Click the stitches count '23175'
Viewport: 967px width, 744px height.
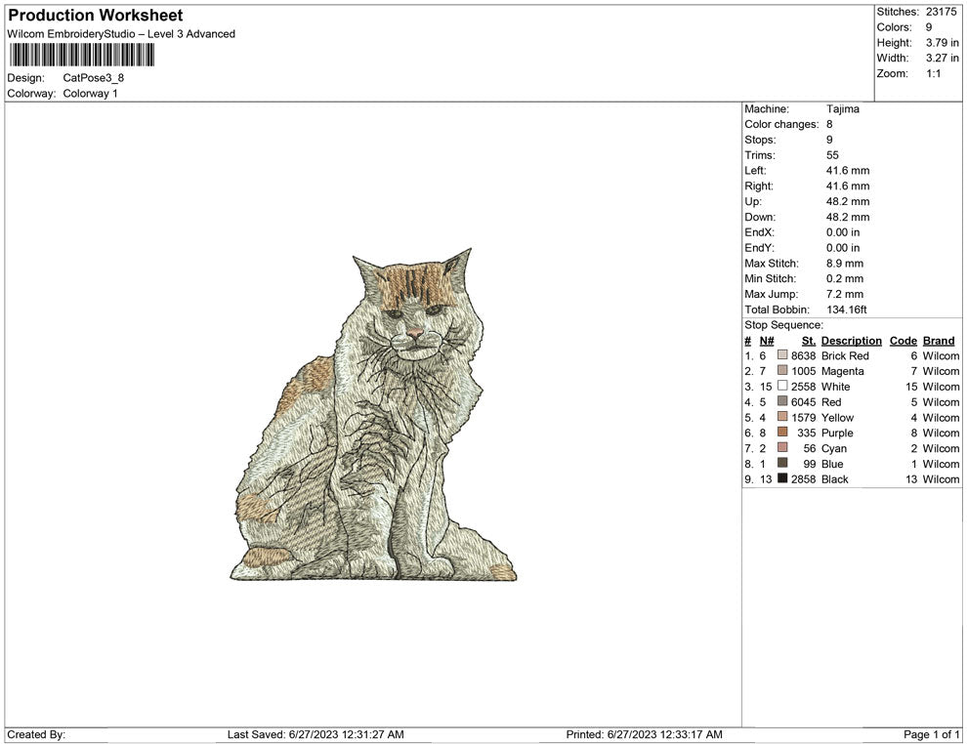(x=941, y=12)
